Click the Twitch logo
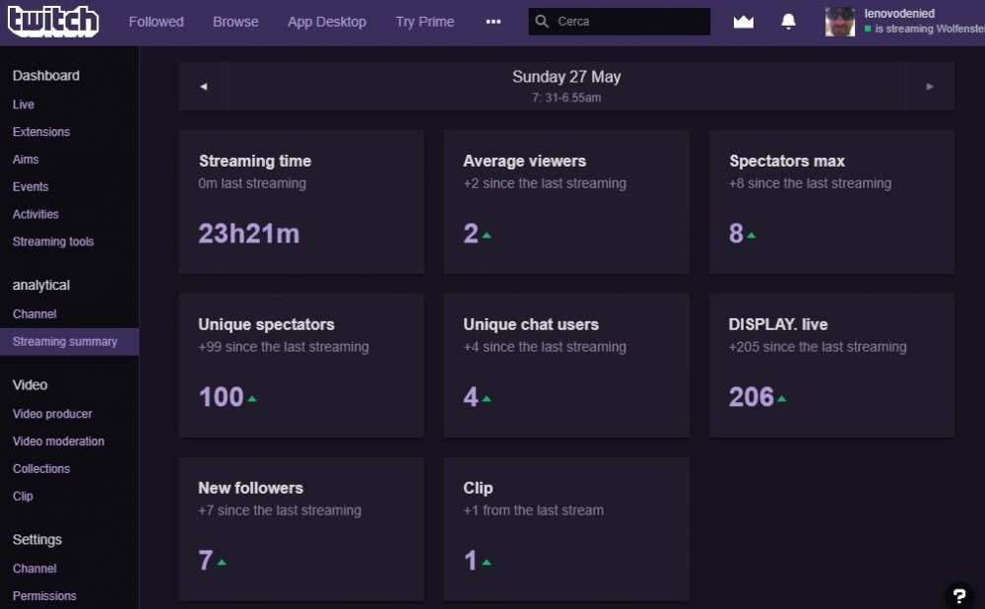The width and height of the screenshot is (985, 609). [53, 22]
